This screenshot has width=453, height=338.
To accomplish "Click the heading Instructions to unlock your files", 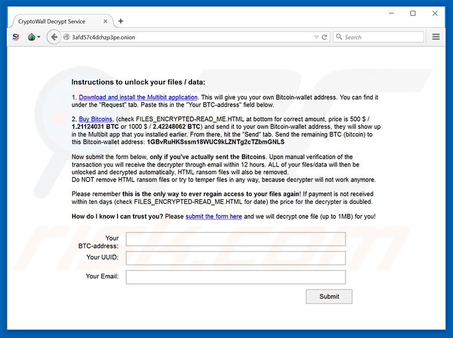I will click(x=138, y=82).
